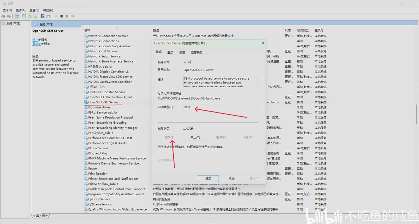Click gear icon beside QPCore Service
Viewport: 419px width, 224px height.
point(86,199)
